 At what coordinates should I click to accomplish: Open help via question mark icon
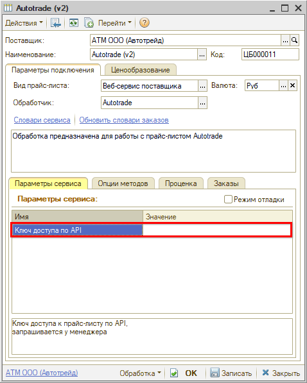(145, 23)
